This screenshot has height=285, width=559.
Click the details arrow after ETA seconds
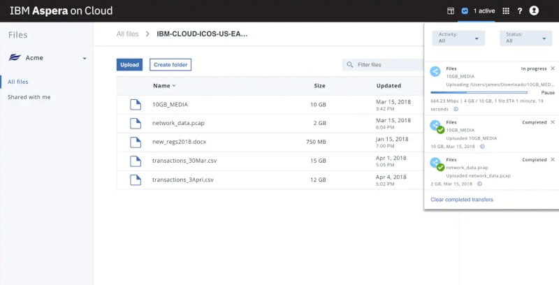(x=456, y=110)
